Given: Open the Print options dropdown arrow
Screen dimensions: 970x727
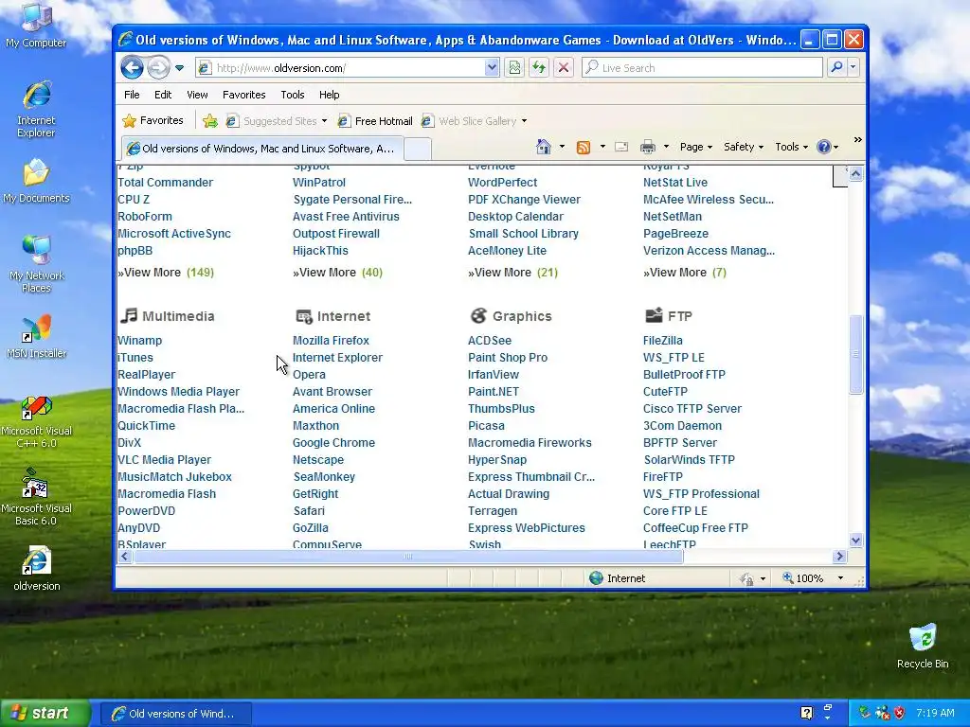Looking at the screenshot, I should tap(666, 147).
